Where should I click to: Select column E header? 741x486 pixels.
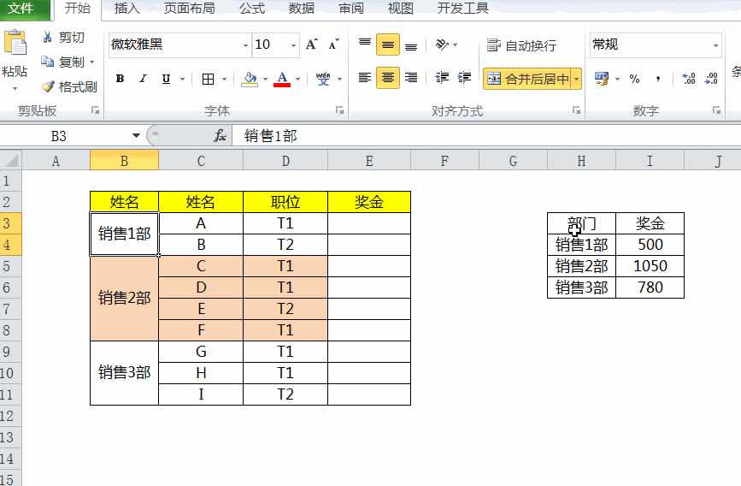pyautogui.click(x=369, y=162)
